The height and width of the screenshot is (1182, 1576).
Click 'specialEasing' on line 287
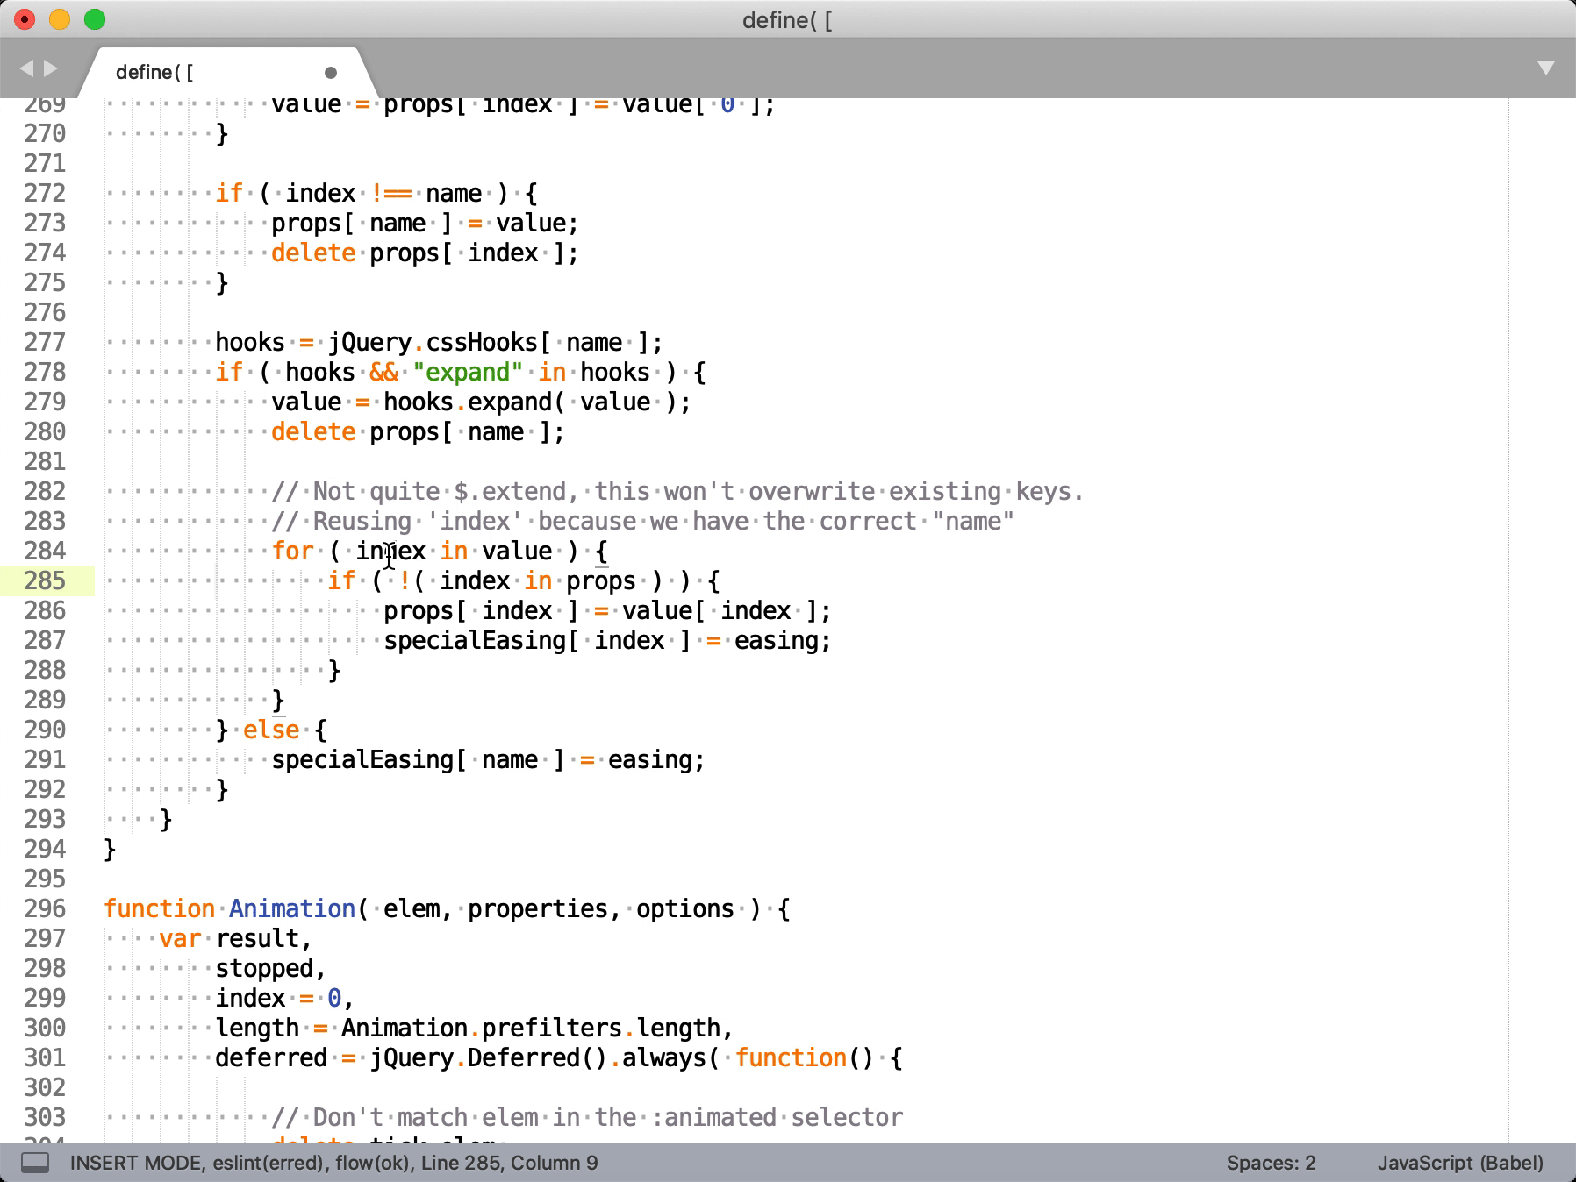pyautogui.click(x=475, y=640)
